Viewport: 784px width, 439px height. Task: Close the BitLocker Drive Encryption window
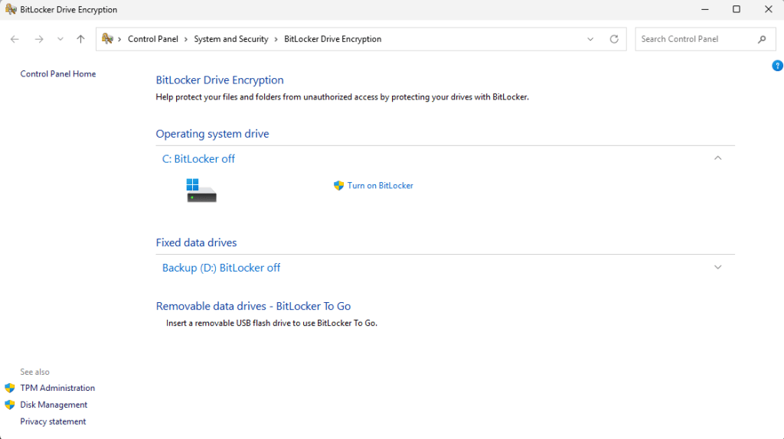(769, 9)
